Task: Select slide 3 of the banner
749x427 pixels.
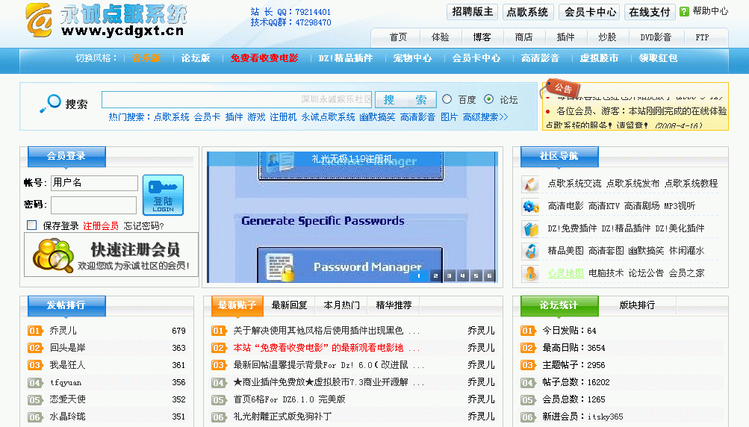Action: point(449,275)
